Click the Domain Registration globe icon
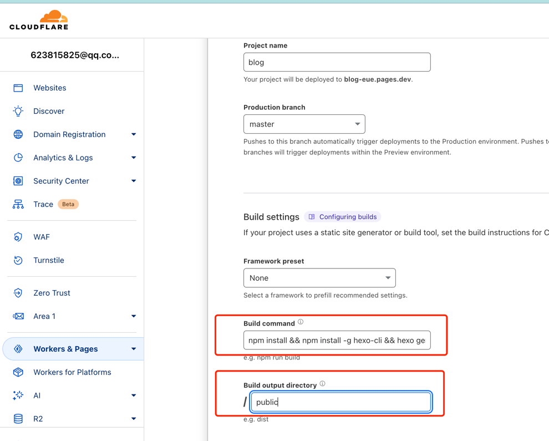The height and width of the screenshot is (441, 549). (18, 134)
